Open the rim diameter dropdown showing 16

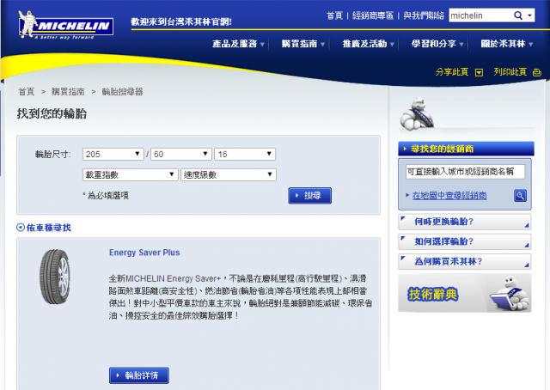click(245, 154)
